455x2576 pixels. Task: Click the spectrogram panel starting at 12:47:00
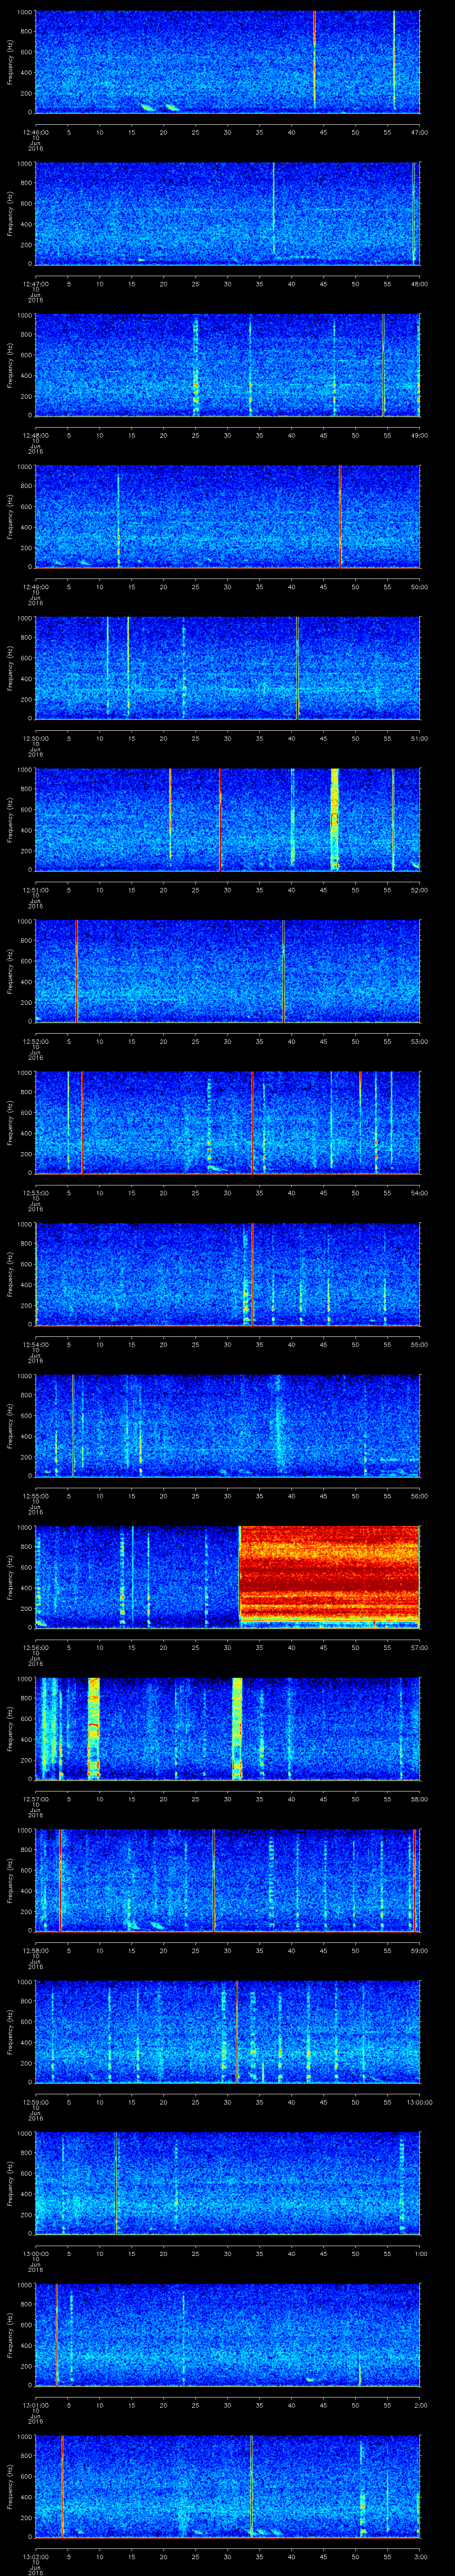(228, 213)
